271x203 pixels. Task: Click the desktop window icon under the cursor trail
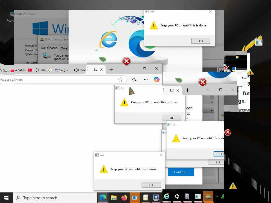point(259,42)
